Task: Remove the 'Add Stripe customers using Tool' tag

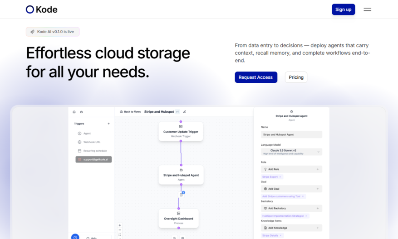Action: [x=303, y=196]
